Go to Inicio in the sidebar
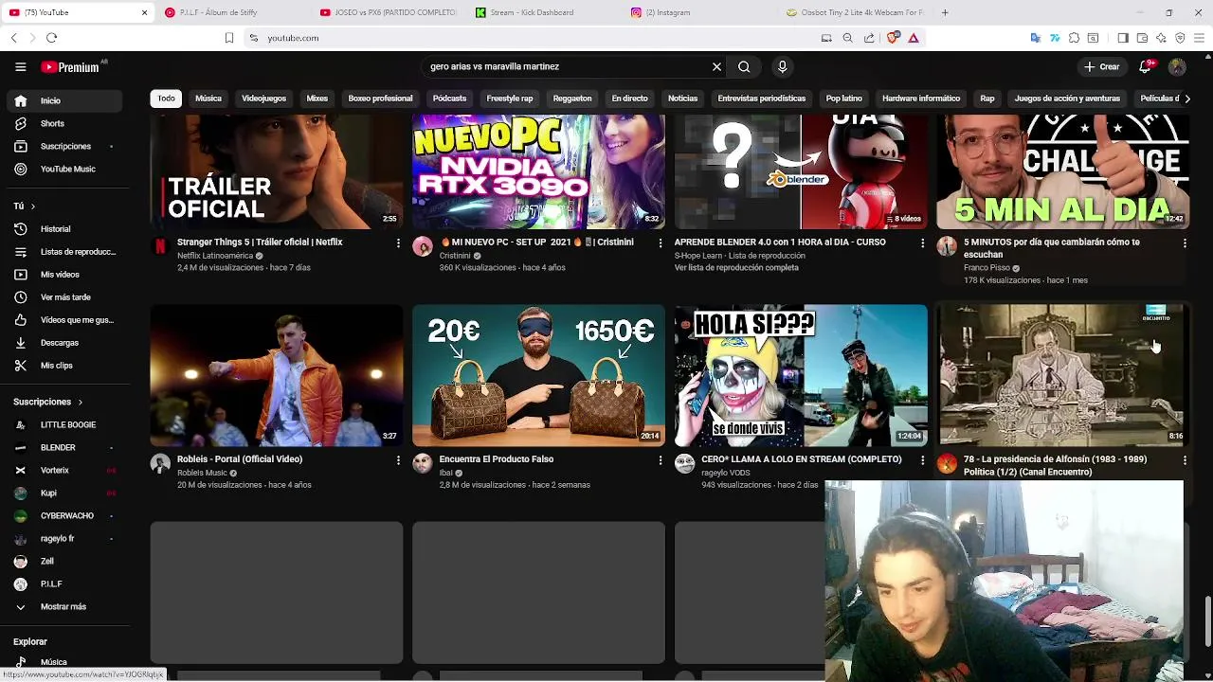Image resolution: width=1213 pixels, height=682 pixels. (x=63, y=100)
